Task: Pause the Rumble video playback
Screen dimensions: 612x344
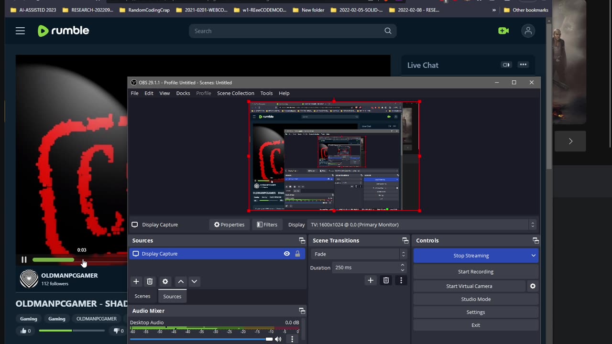Action: (24, 260)
